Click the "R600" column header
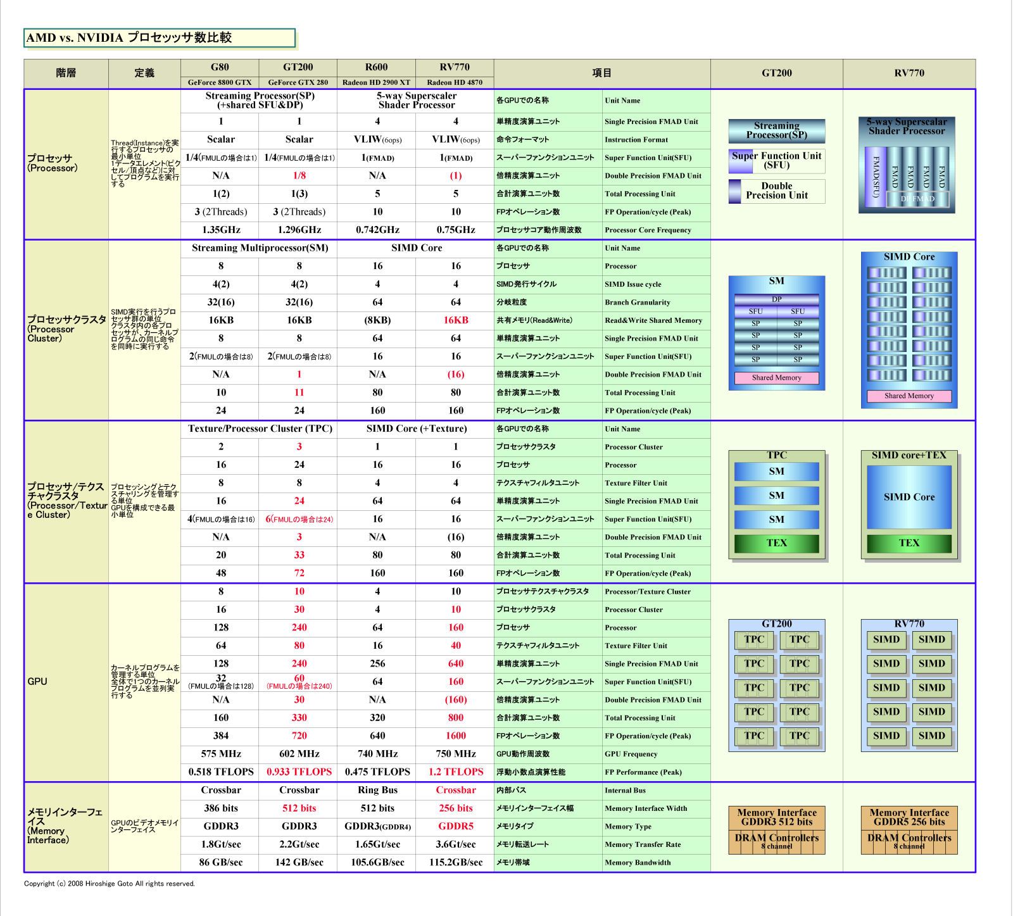The width and height of the screenshot is (1013, 916). point(376,67)
